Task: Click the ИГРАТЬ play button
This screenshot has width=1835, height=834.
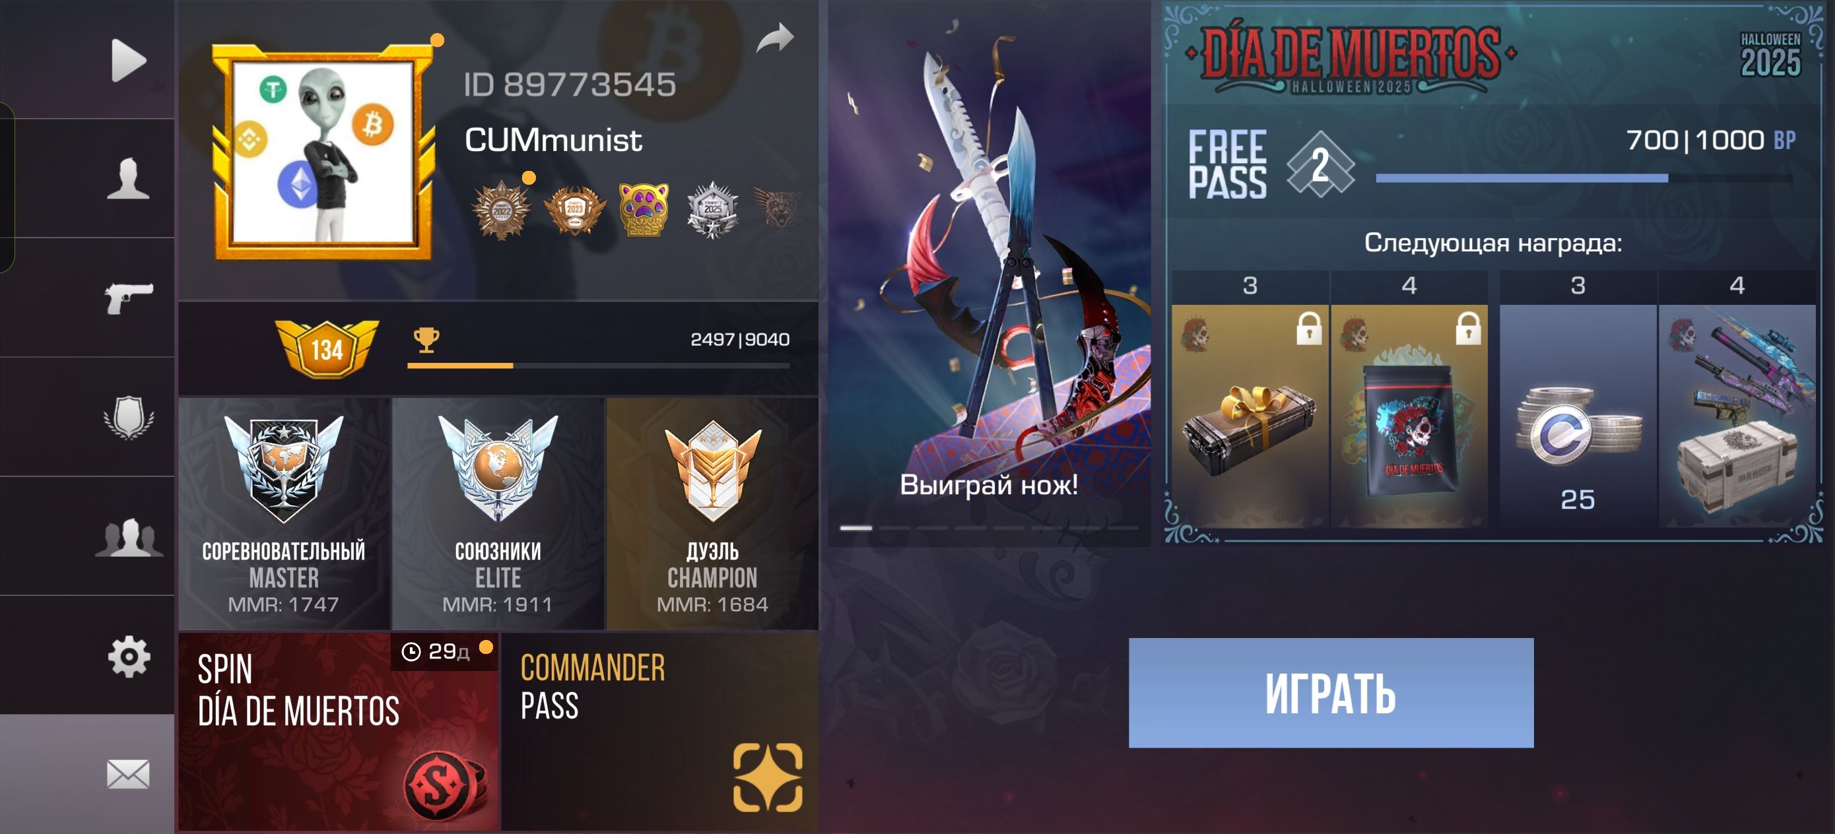Action: point(1331,693)
